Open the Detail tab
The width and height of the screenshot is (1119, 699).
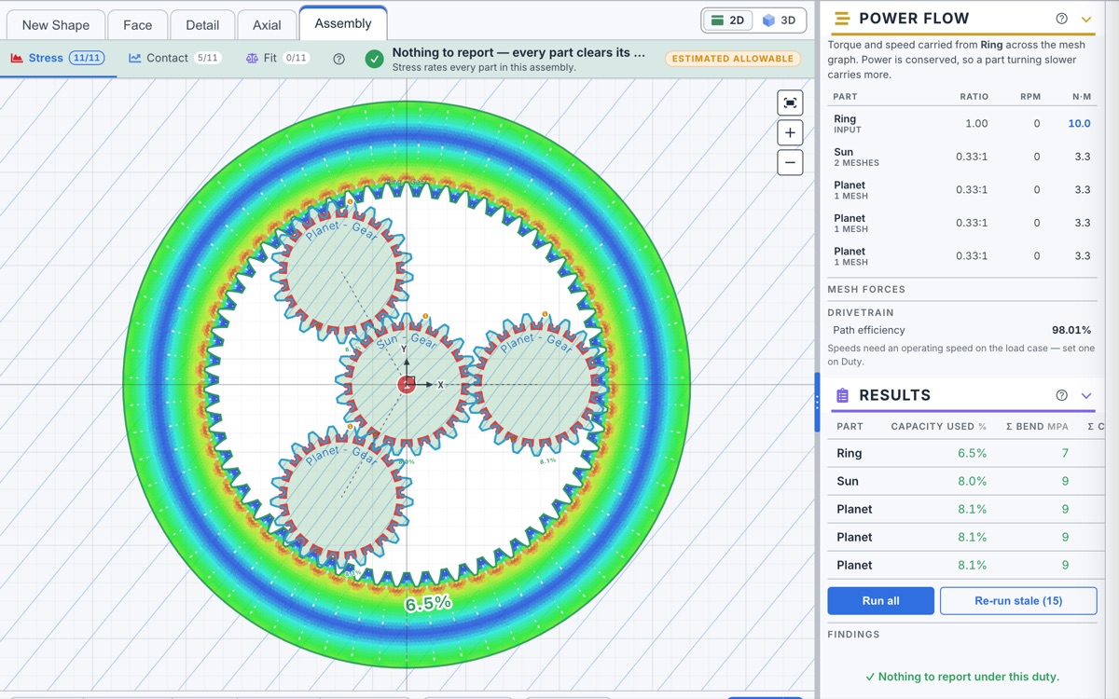point(202,25)
